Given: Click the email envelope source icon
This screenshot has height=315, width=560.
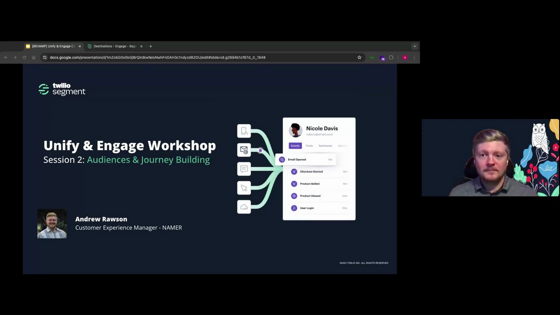Looking at the screenshot, I should click(x=244, y=150).
